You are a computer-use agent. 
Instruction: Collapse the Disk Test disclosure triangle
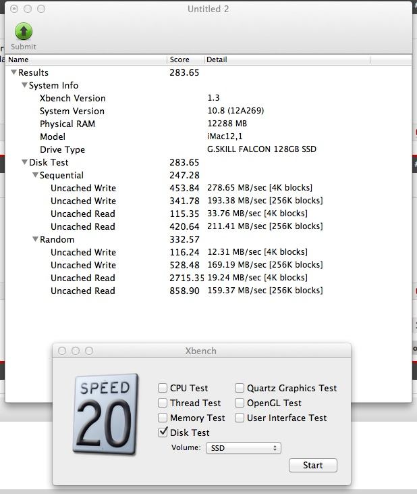(24, 162)
